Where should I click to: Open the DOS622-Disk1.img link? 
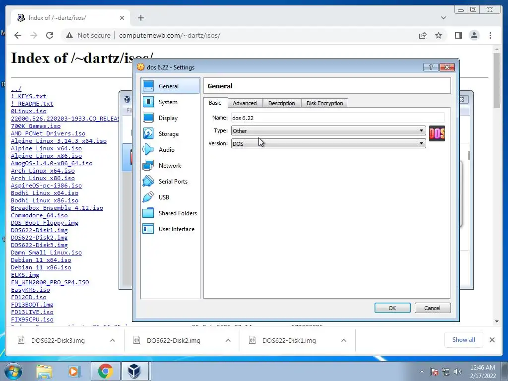(x=39, y=230)
